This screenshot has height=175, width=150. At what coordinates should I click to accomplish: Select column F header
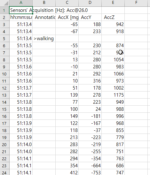tap(136, 3)
